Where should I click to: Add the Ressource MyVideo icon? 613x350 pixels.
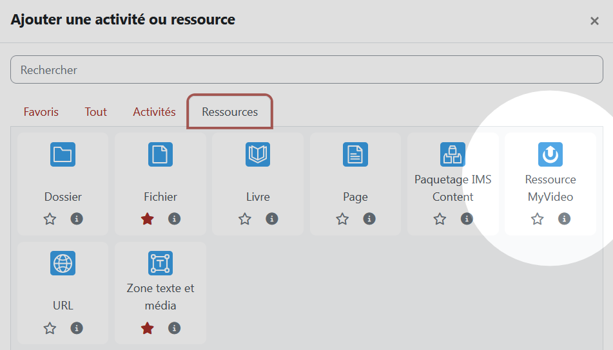coord(550,154)
